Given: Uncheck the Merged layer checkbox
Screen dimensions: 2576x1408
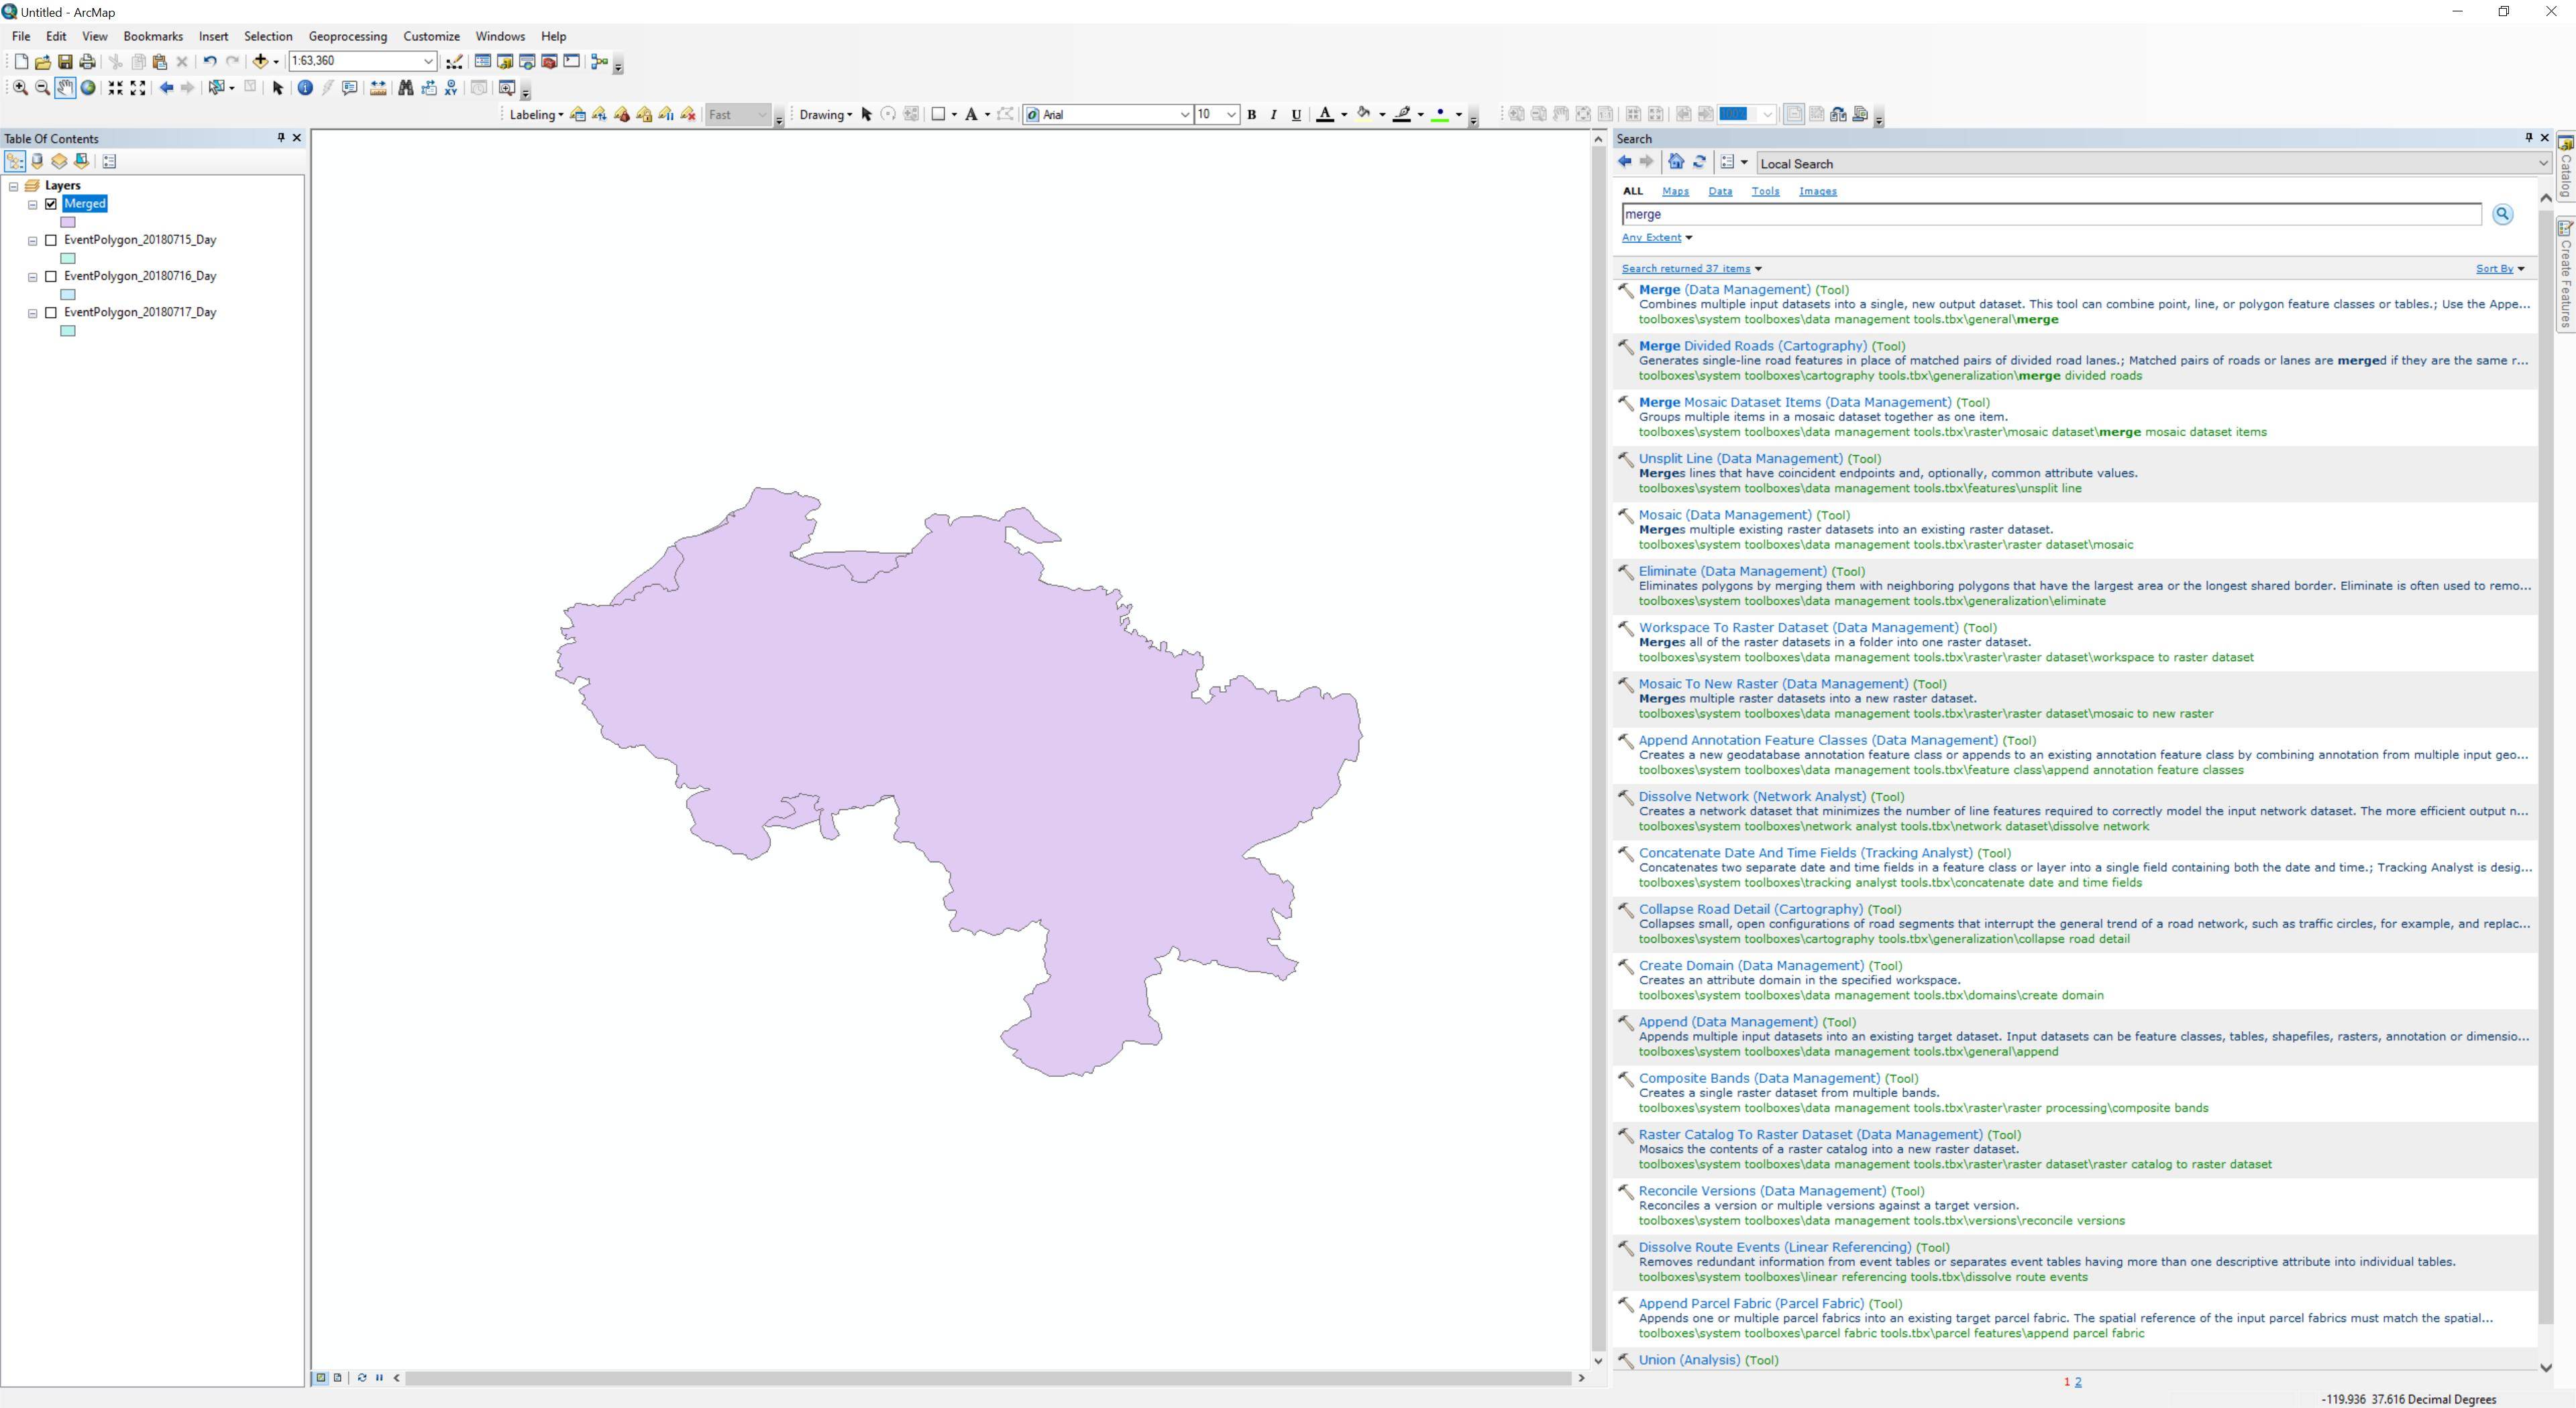Looking at the screenshot, I should pos(51,204).
